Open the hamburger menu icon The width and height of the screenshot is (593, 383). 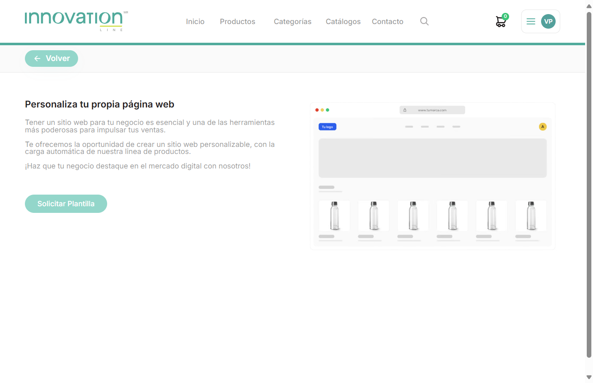tap(531, 21)
